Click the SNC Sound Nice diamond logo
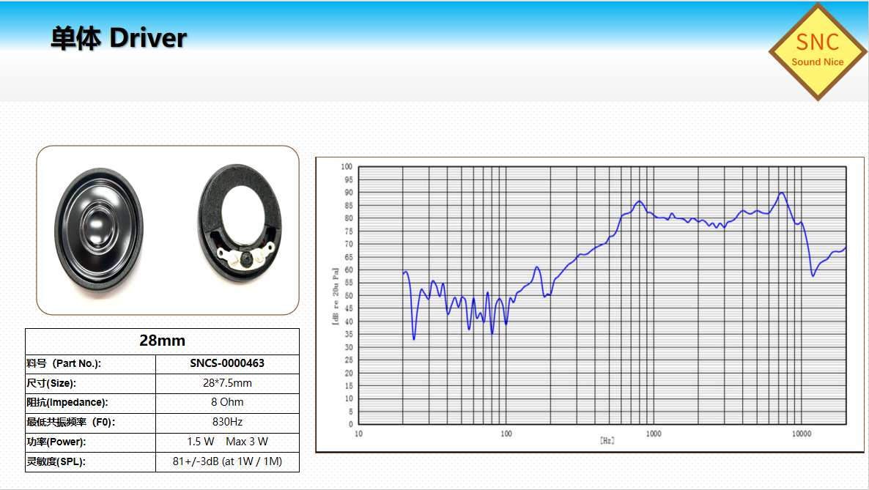This screenshot has width=869, height=490. pos(817,51)
